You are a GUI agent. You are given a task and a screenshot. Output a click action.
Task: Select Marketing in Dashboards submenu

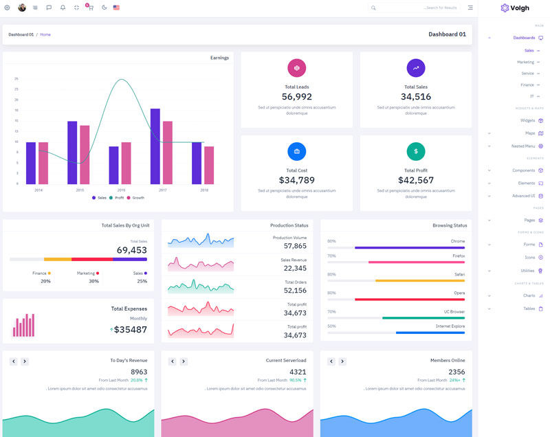[526, 62]
